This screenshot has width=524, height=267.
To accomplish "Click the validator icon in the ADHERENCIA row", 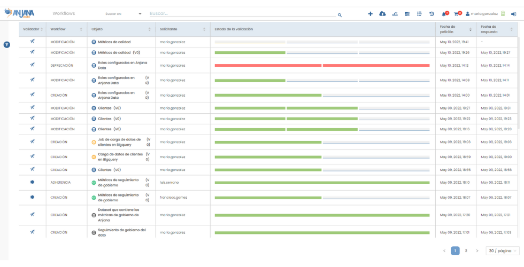I will pos(32,182).
